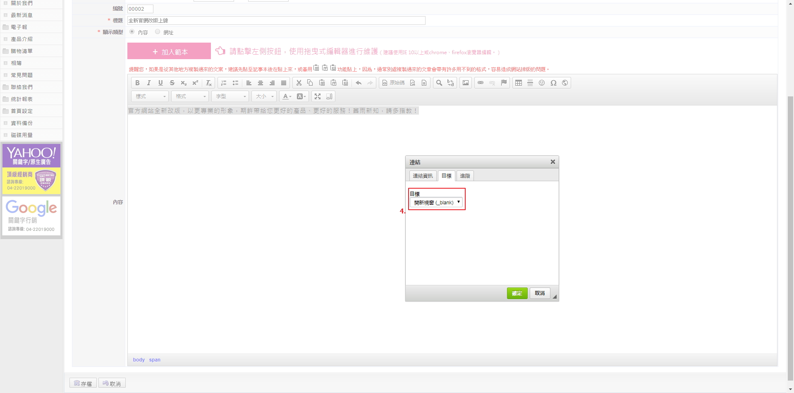The width and height of the screenshot is (794, 393).
Task: Switch to the 連結資訊 tab
Action: click(423, 176)
